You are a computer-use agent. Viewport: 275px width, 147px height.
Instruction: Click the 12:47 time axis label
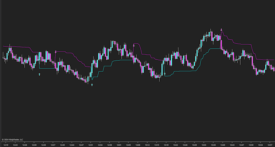[81, 145]
